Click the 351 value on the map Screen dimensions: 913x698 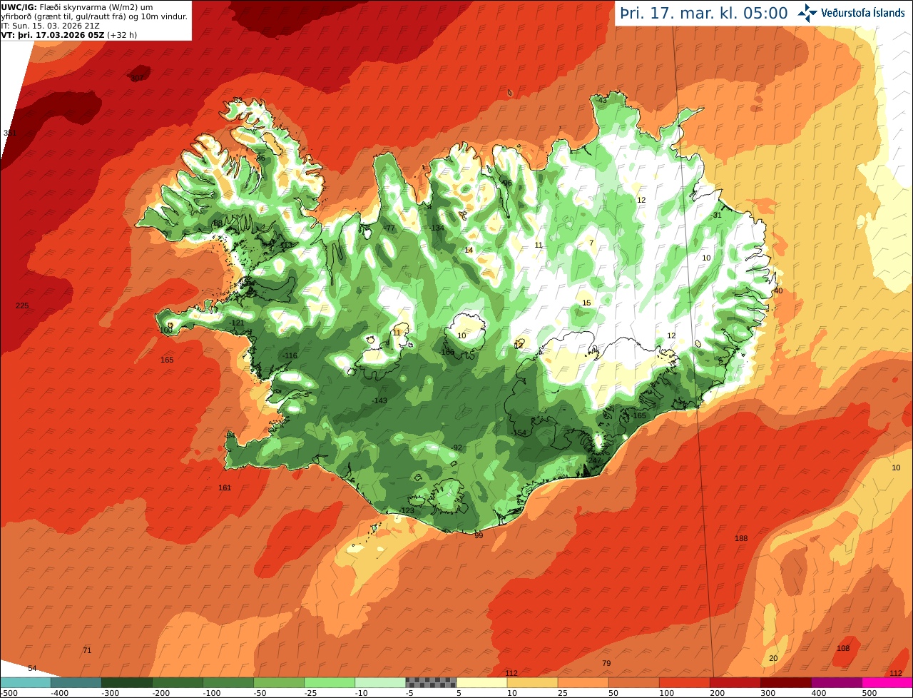[x=10, y=133]
